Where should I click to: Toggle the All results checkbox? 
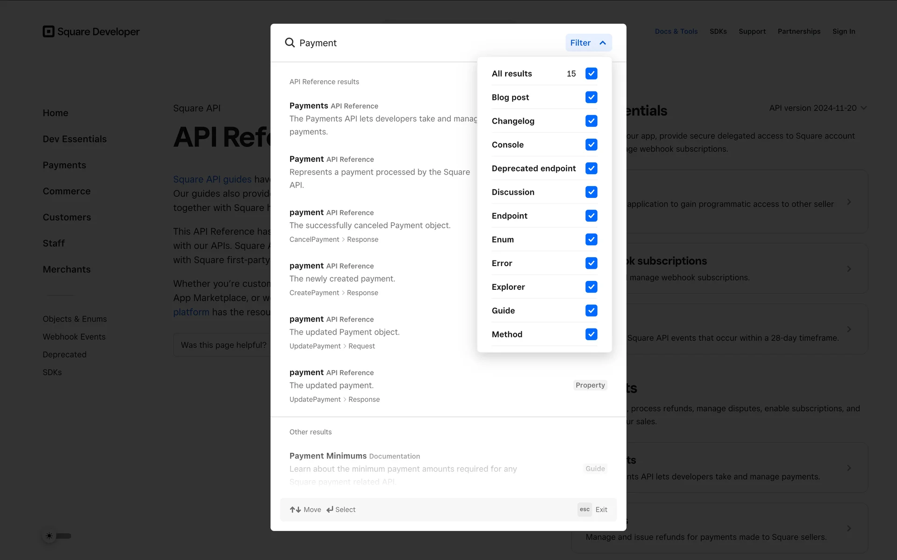(591, 74)
